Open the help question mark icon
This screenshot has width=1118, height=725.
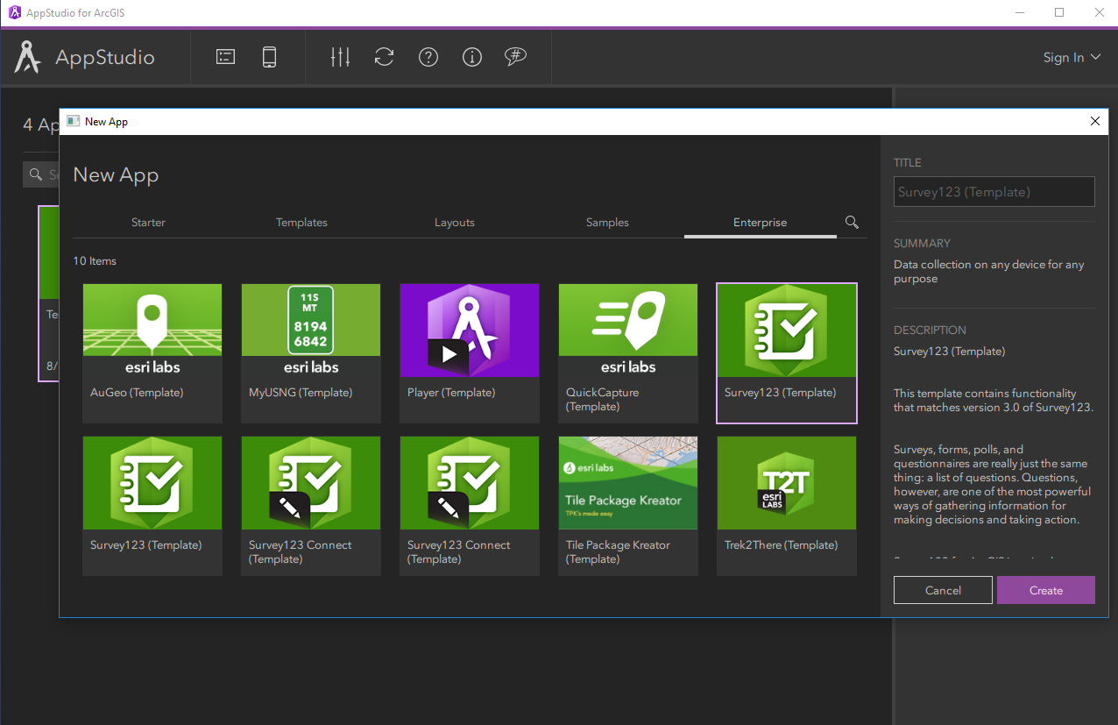[428, 57]
